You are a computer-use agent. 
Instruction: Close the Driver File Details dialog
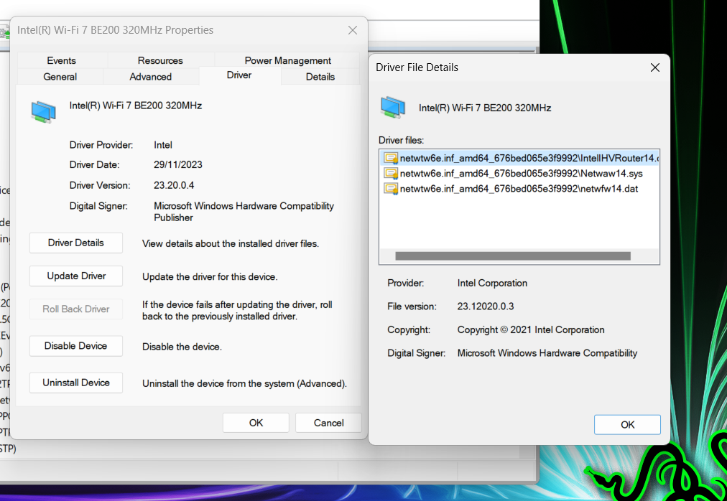point(654,67)
